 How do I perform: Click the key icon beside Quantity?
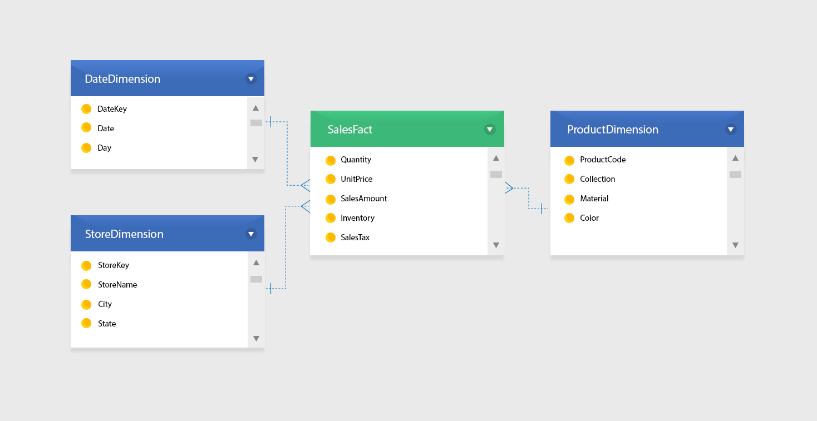pyautogui.click(x=331, y=160)
